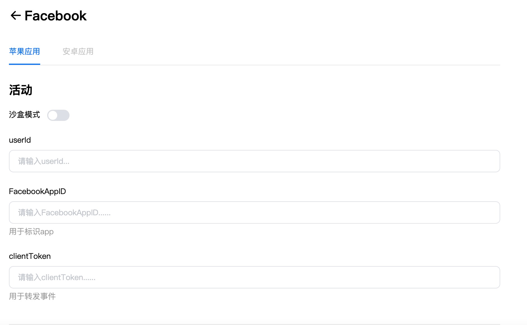Click the 用于转发事件 hint text

point(32,296)
